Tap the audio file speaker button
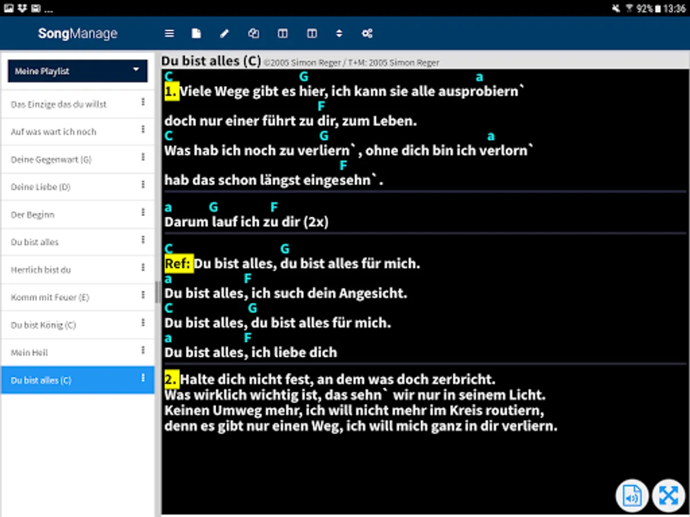 (x=632, y=495)
